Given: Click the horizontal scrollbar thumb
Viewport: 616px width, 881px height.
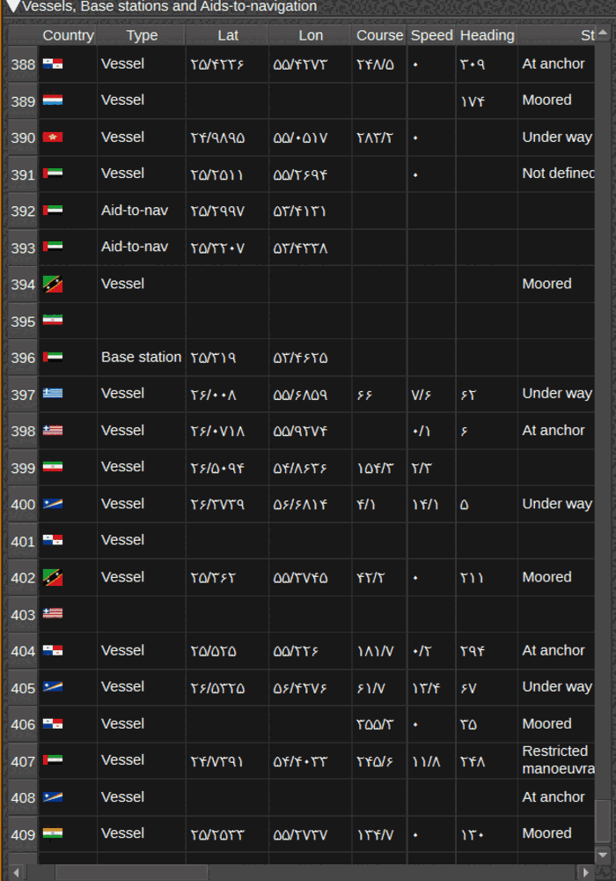Looking at the screenshot, I should [132, 872].
